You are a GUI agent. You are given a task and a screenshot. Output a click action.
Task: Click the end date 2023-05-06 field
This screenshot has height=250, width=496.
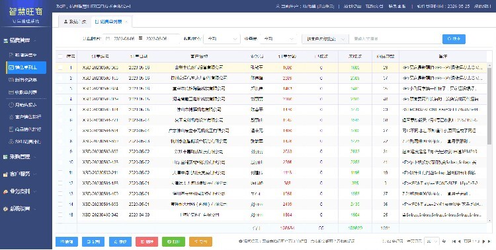[x=156, y=38]
